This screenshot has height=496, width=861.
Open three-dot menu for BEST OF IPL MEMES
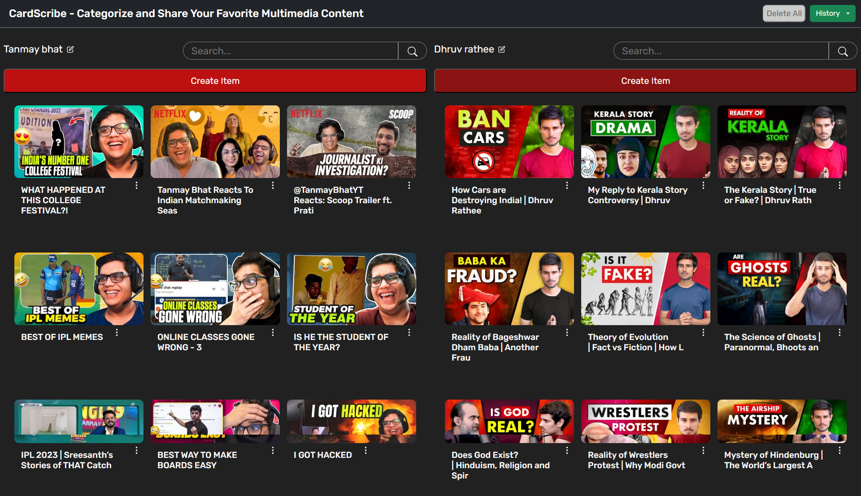click(117, 333)
